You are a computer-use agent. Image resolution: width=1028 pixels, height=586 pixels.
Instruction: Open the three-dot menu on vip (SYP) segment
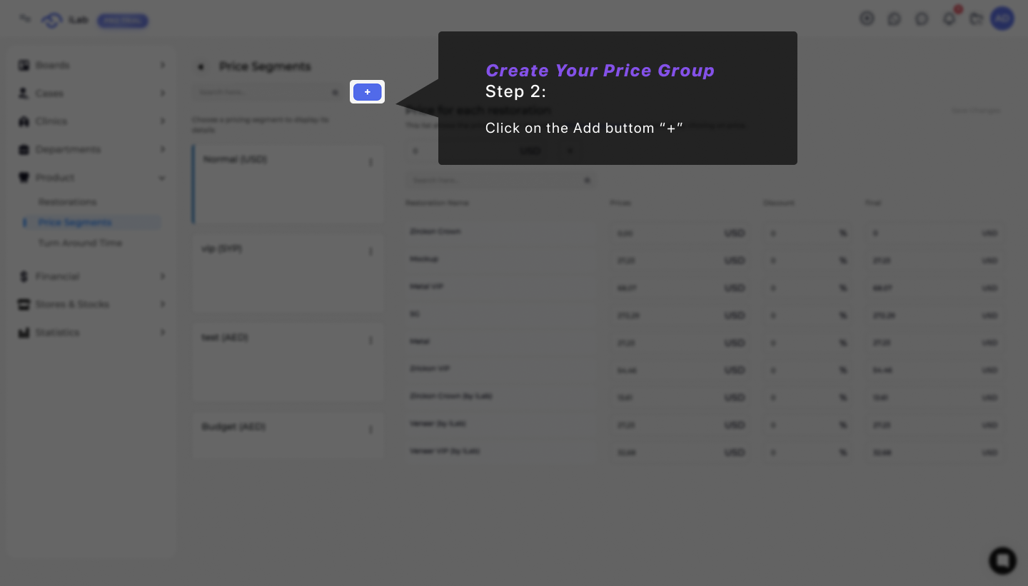[x=371, y=251]
